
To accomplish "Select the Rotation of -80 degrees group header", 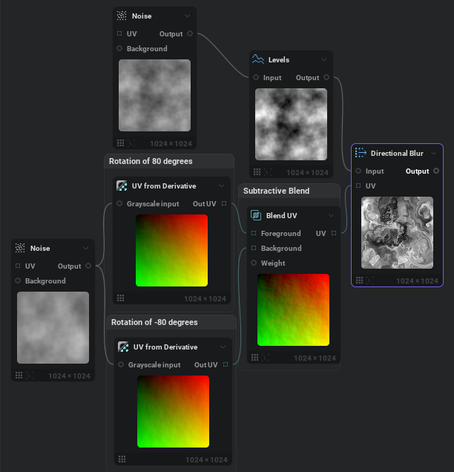I will point(154,322).
